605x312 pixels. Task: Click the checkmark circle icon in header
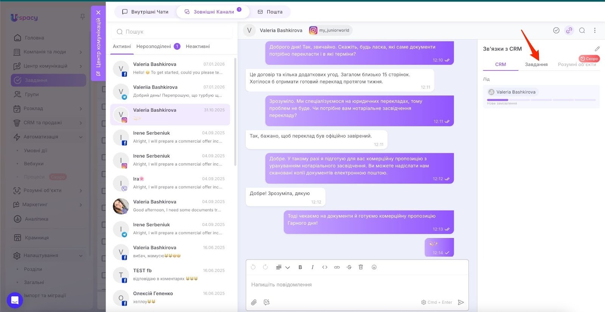coord(556,31)
